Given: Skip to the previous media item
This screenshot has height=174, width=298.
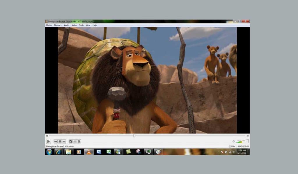Looking at the screenshot, I should 56,141.
